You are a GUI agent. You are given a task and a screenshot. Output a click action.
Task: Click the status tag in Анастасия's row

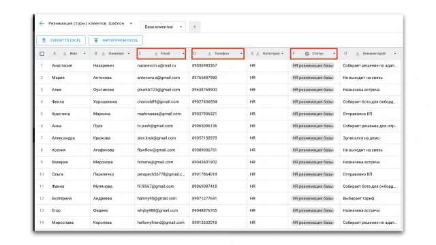coord(313,65)
